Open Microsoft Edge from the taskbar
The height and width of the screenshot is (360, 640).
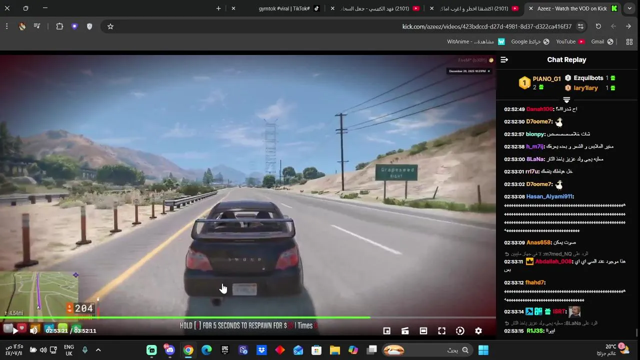206,350
